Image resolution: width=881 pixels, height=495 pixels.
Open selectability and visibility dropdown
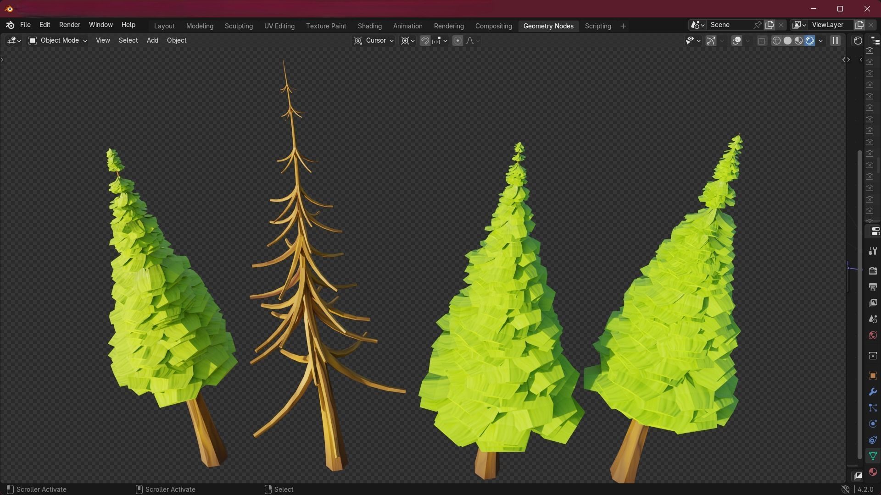pos(693,41)
